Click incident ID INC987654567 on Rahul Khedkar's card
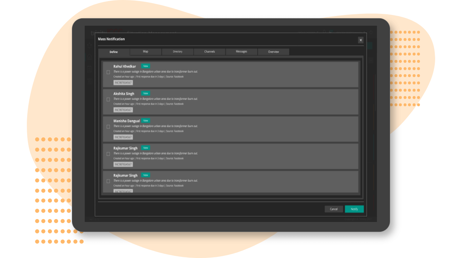 [x=123, y=82]
